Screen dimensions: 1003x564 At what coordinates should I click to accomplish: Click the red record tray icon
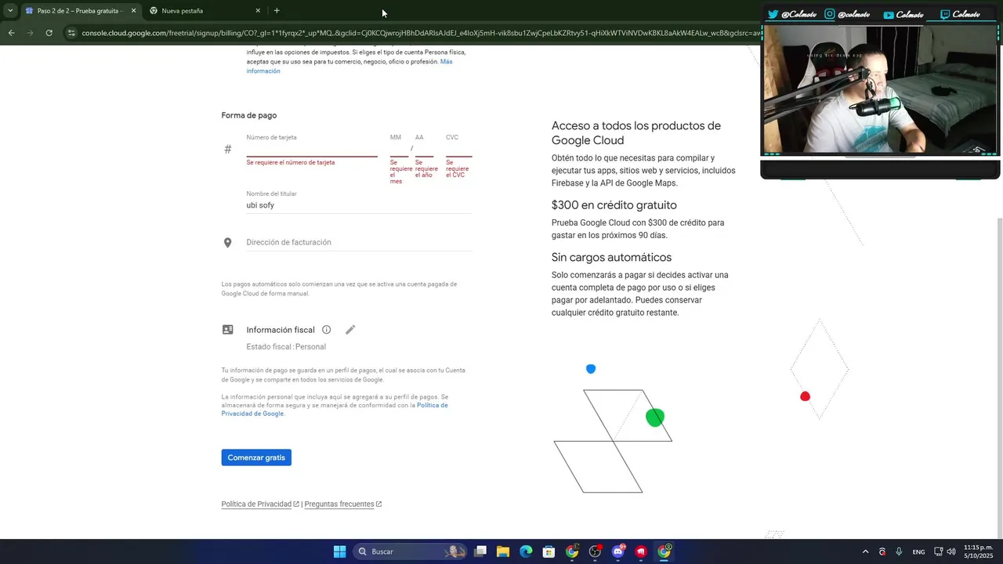pyautogui.click(x=882, y=551)
